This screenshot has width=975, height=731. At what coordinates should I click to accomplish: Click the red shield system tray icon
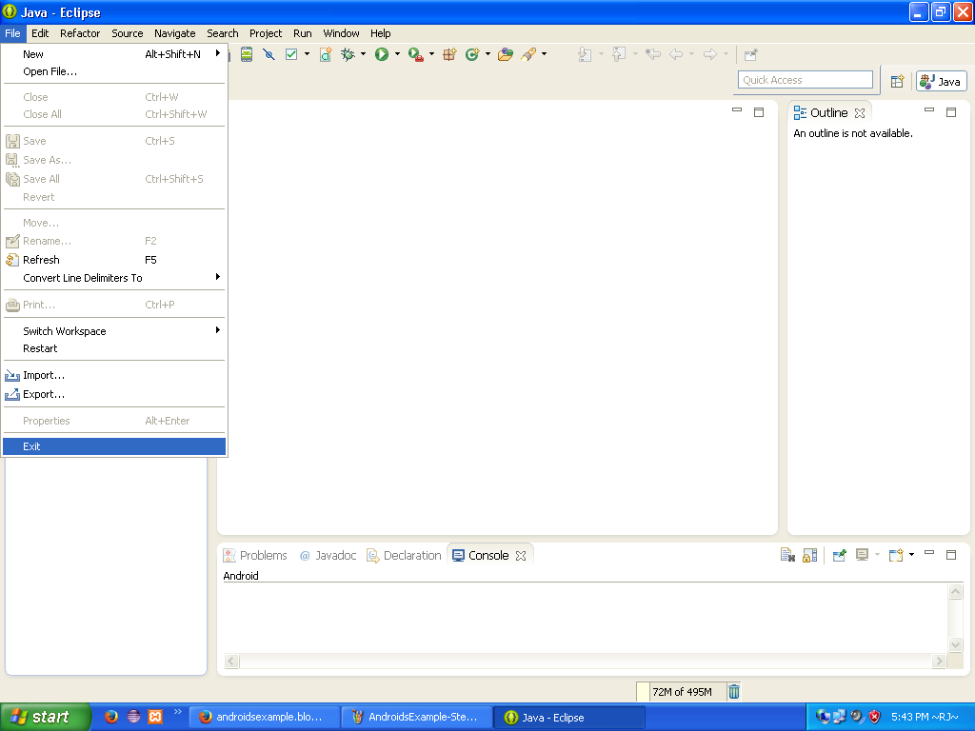(x=874, y=717)
